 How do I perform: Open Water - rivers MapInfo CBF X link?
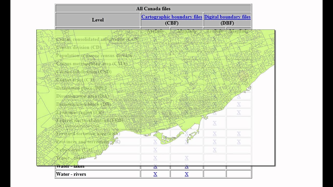click(x=187, y=174)
